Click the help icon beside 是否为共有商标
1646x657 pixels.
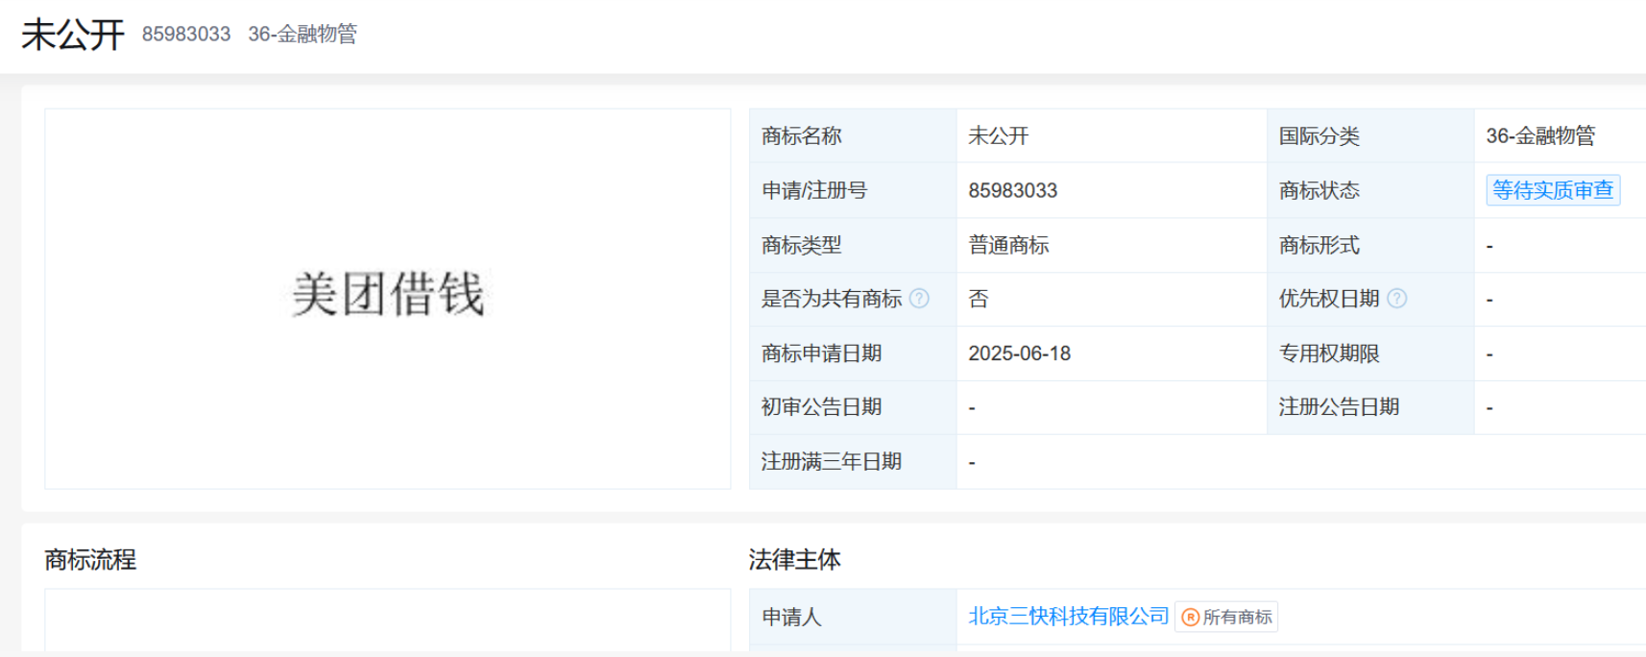click(x=919, y=299)
